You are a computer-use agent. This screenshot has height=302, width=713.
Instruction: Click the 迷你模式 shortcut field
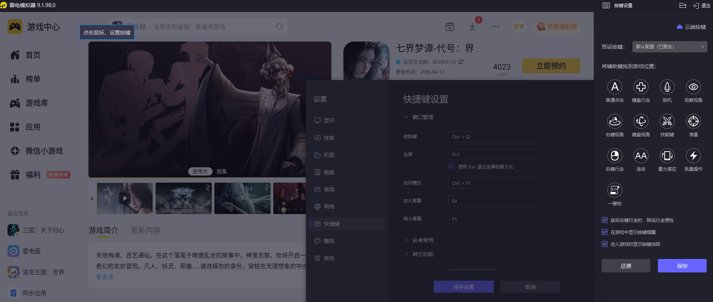(493, 183)
